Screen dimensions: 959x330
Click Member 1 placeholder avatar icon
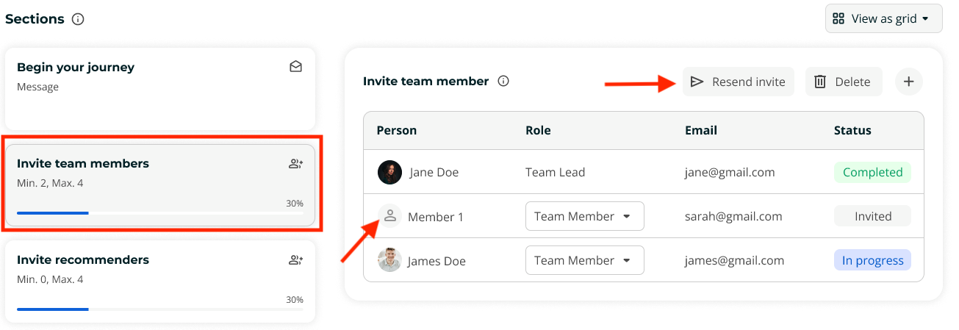[390, 216]
